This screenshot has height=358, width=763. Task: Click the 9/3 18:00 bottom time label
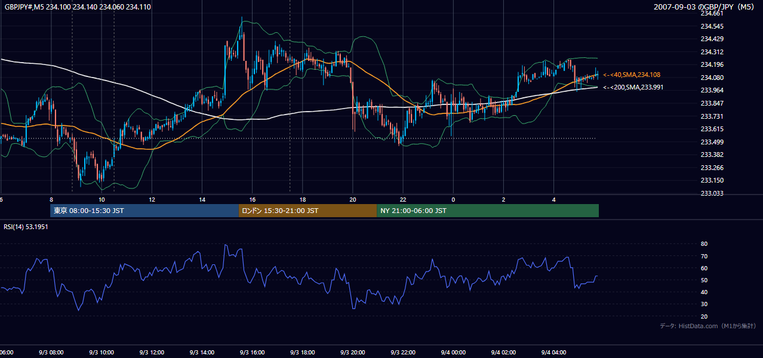[x=302, y=353]
